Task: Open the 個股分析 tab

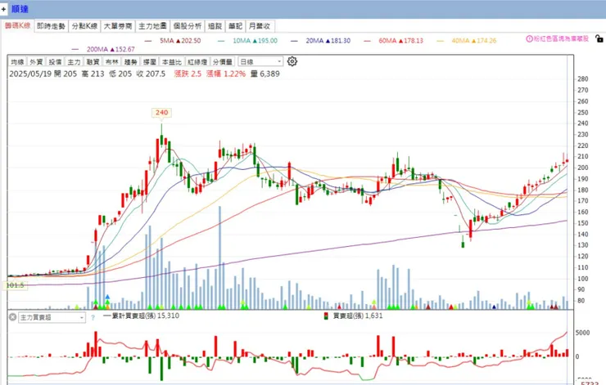Action: (x=188, y=26)
